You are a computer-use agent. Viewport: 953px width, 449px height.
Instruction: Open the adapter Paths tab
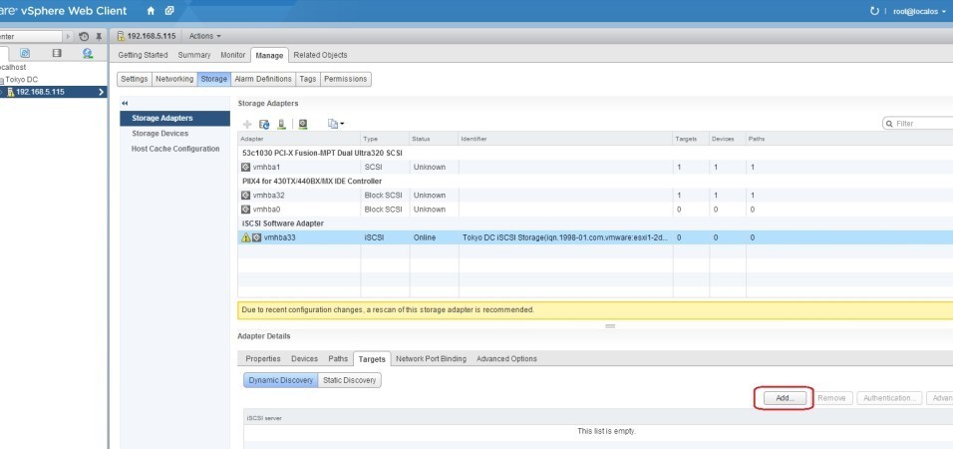338,359
